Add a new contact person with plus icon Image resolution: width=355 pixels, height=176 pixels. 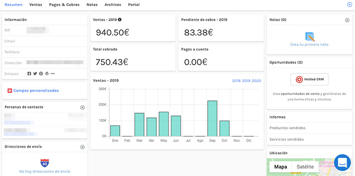coord(82,108)
